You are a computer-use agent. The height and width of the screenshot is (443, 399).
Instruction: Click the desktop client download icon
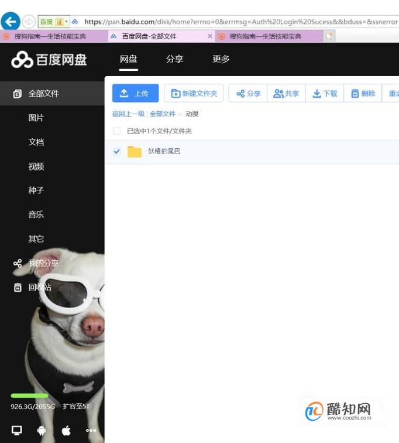coord(16,430)
